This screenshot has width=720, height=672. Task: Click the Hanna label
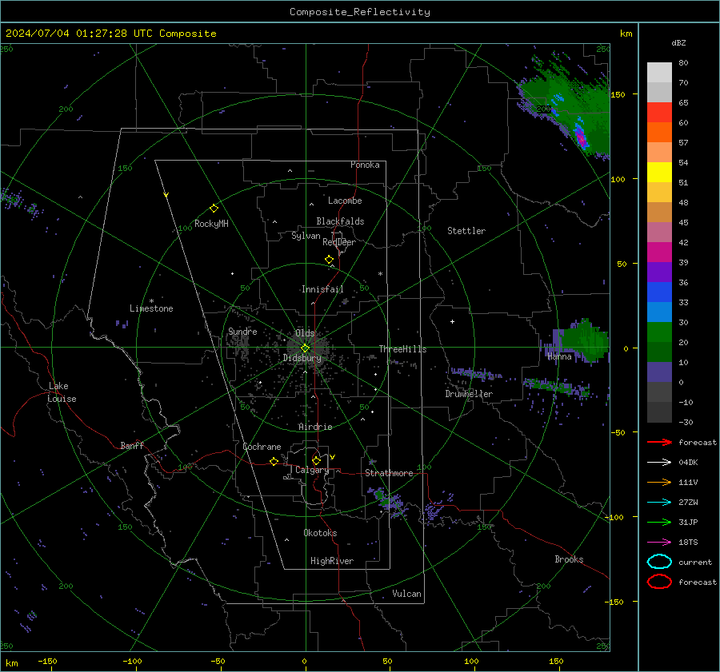[559, 356]
